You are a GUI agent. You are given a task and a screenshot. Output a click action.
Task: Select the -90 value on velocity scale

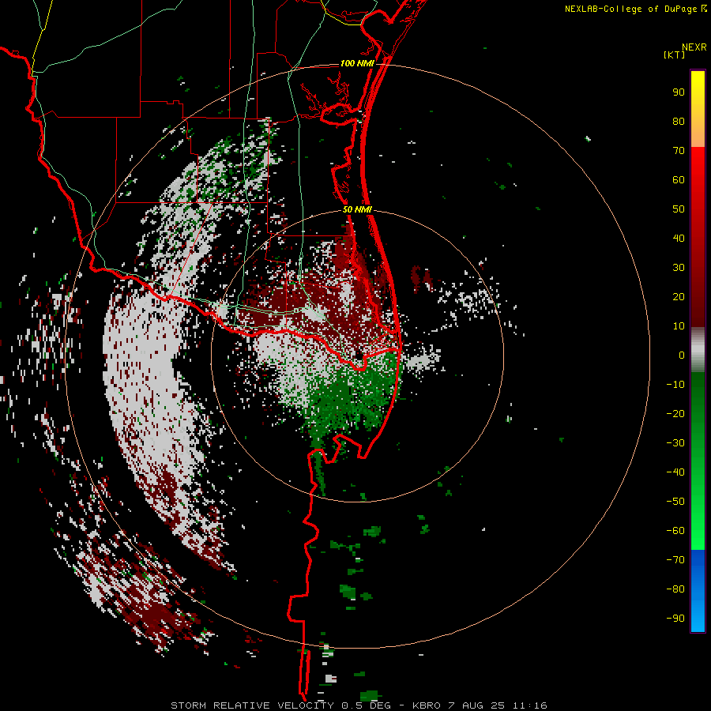pyautogui.click(x=675, y=619)
